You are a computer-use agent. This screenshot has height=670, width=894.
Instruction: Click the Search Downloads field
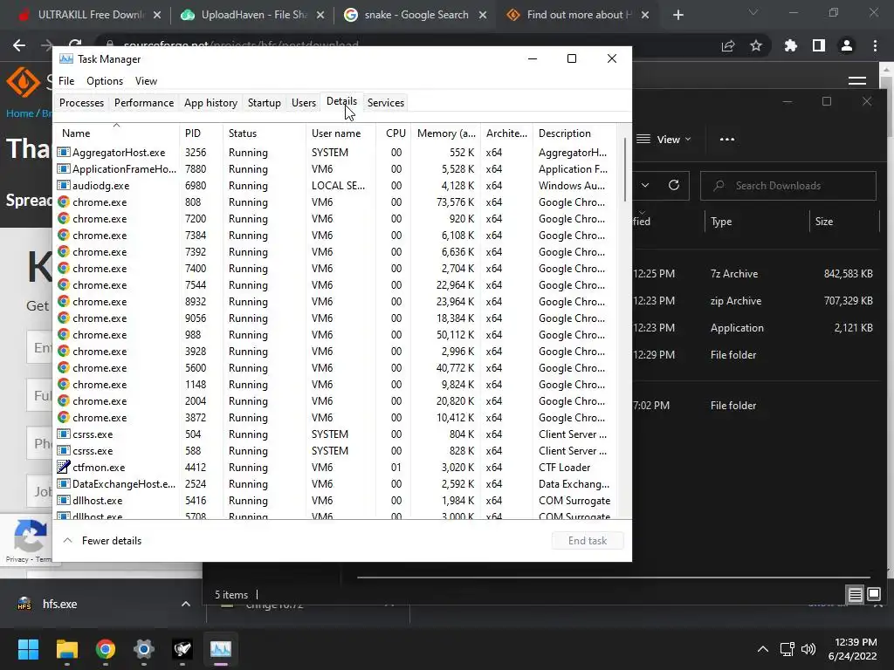click(x=788, y=186)
